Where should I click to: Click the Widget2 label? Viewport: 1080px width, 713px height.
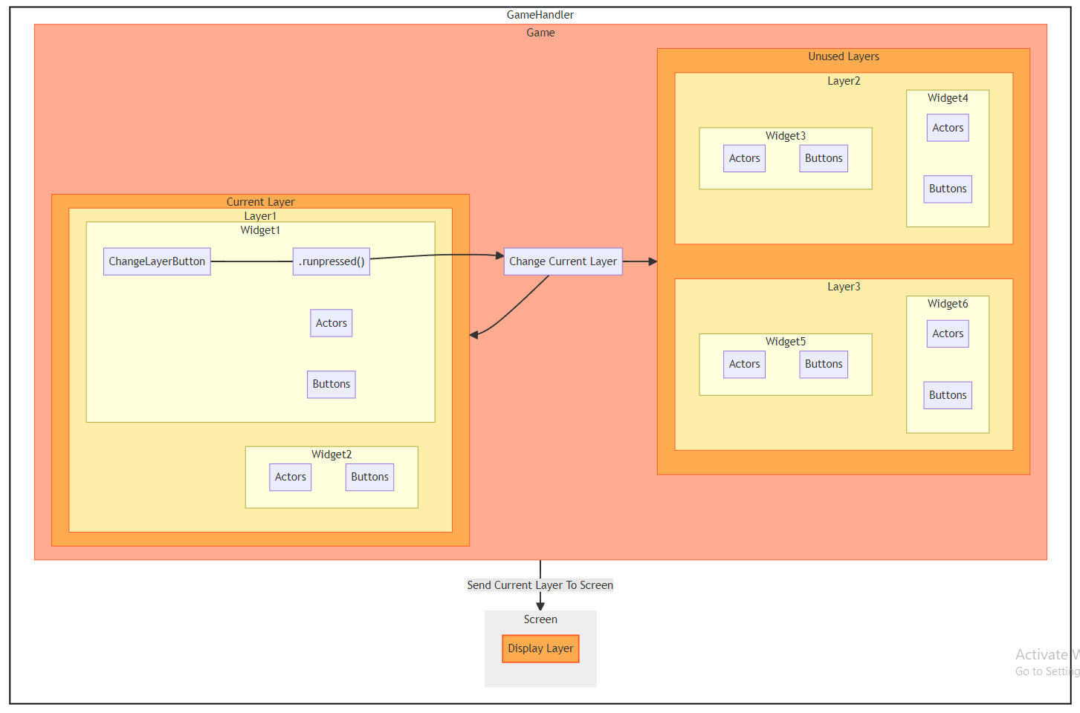point(332,455)
